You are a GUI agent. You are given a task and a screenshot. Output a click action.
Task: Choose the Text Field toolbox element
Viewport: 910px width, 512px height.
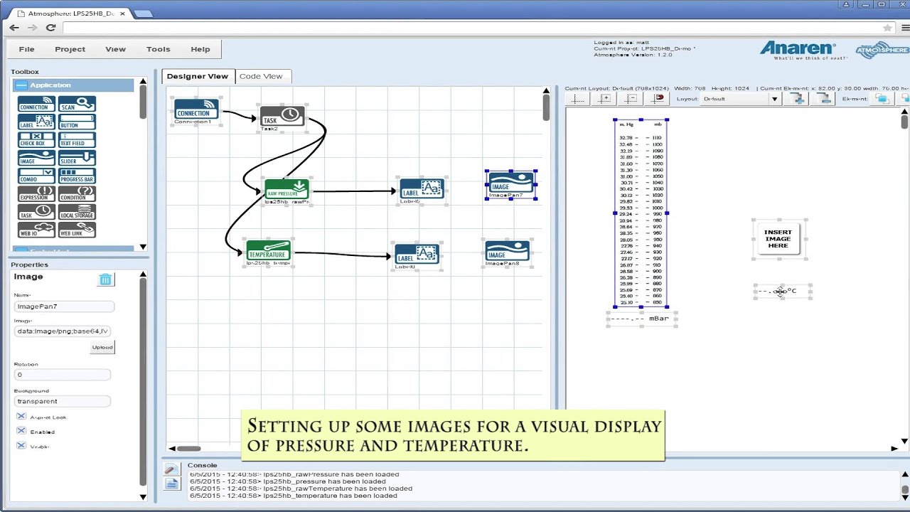tap(77, 140)
